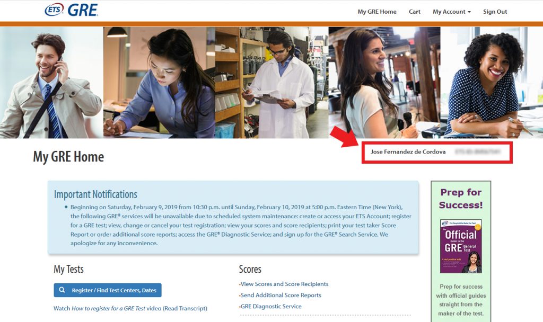Click the ETS GRE logo
Viewport: 543px width, 322px height.
coord(72,10)
